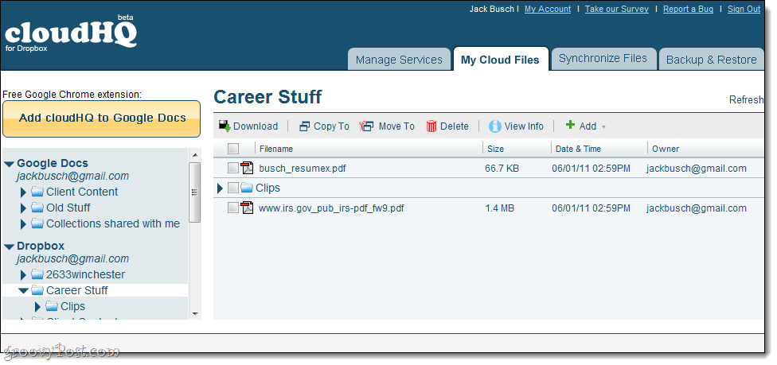The width and height of the screenshot is (777, 365).
Task: Check the box for the Clips folder row
Action: point(233,188)
